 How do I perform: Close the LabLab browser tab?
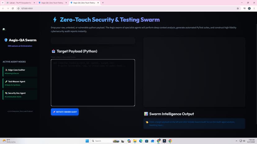34,3
